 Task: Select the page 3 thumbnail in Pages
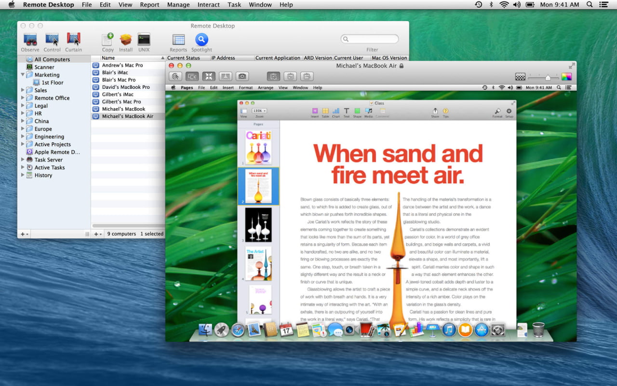tap(258, 225)
